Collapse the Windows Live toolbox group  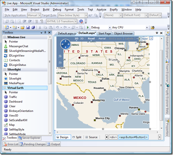pyautogui.click(x=5, y=37)
